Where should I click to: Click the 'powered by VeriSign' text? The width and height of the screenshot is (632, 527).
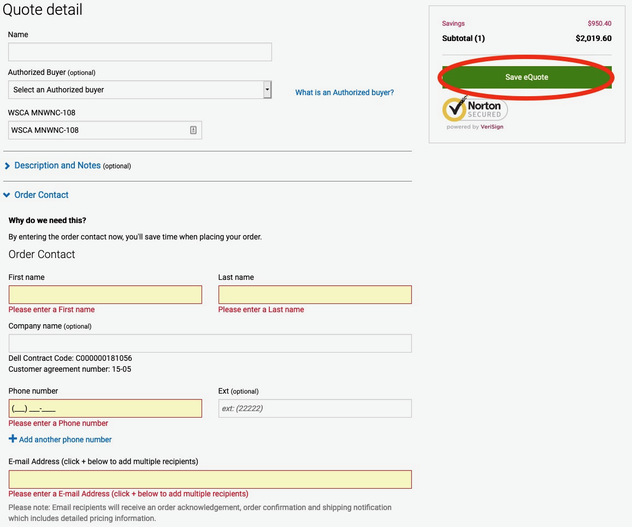pyautogui.click(x=475, y=127)
